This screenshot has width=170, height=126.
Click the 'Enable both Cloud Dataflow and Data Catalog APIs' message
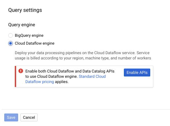coord(70,76)
